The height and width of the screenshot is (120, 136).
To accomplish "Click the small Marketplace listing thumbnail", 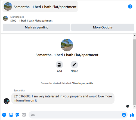I will [x=5, y=18].
